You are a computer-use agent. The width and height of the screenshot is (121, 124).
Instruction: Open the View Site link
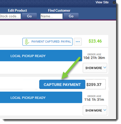(x=102, y=2)
